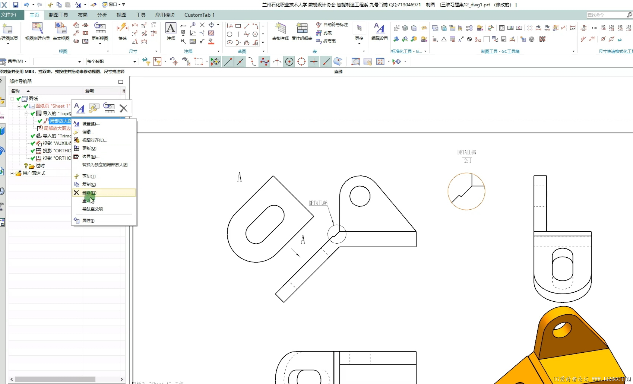Screen dimensions: 633x384
Task: Toggle the control point snap
Action: [252, 61]
